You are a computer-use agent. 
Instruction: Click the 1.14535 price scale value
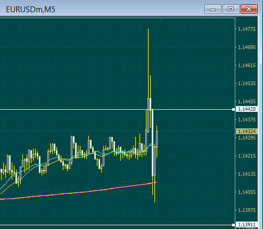coord(247,84)
